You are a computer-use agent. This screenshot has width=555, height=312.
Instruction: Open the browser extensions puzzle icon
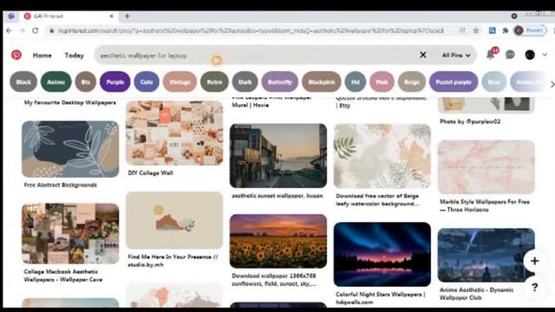pos(506,31)
